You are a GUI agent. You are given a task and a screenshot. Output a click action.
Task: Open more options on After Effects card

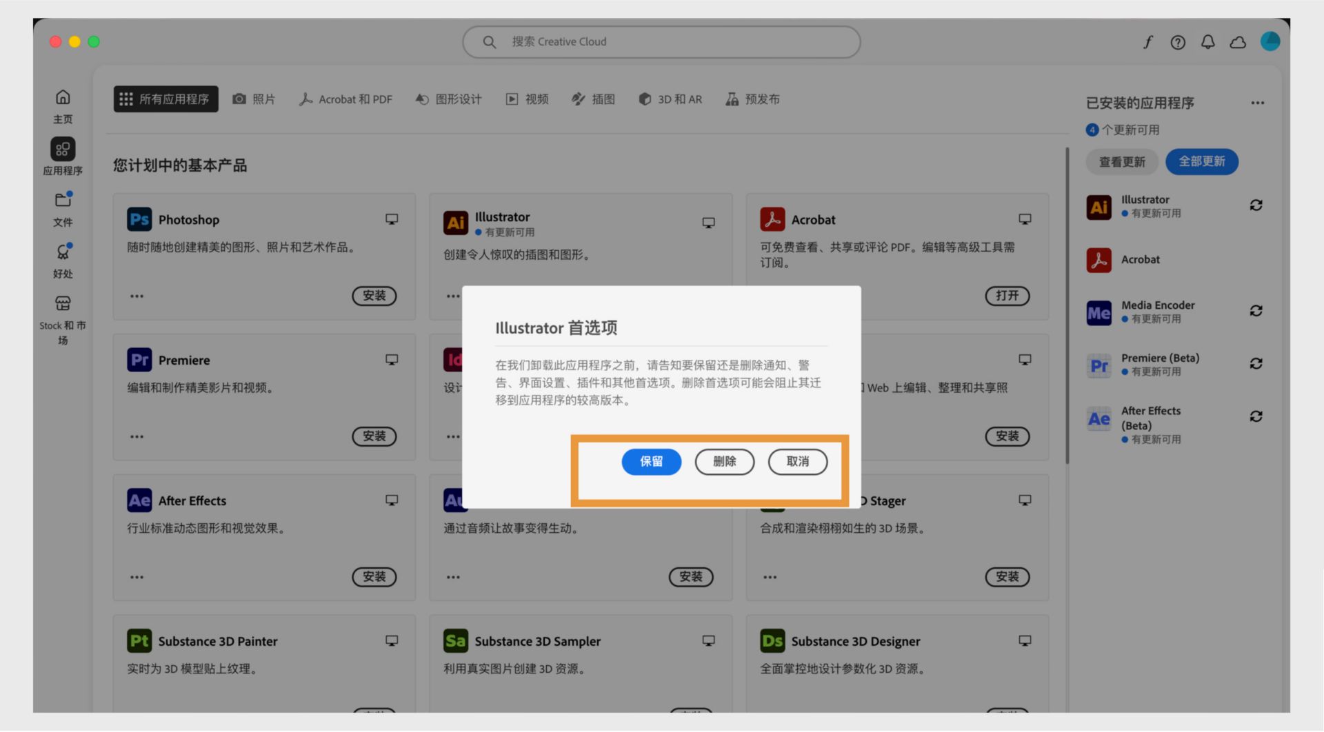(137, 578)
